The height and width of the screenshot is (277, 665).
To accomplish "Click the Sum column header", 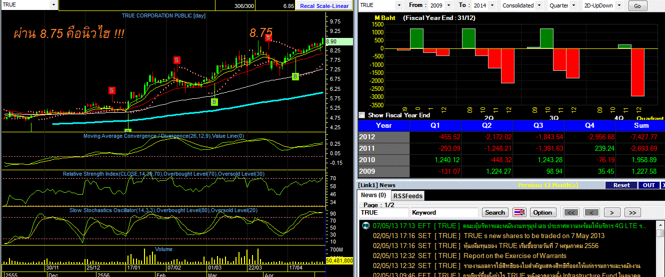I will 640,125.
